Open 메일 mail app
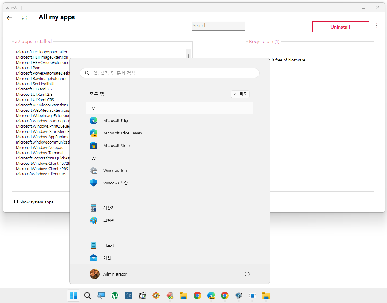387x303 pixels. (170, 258)
